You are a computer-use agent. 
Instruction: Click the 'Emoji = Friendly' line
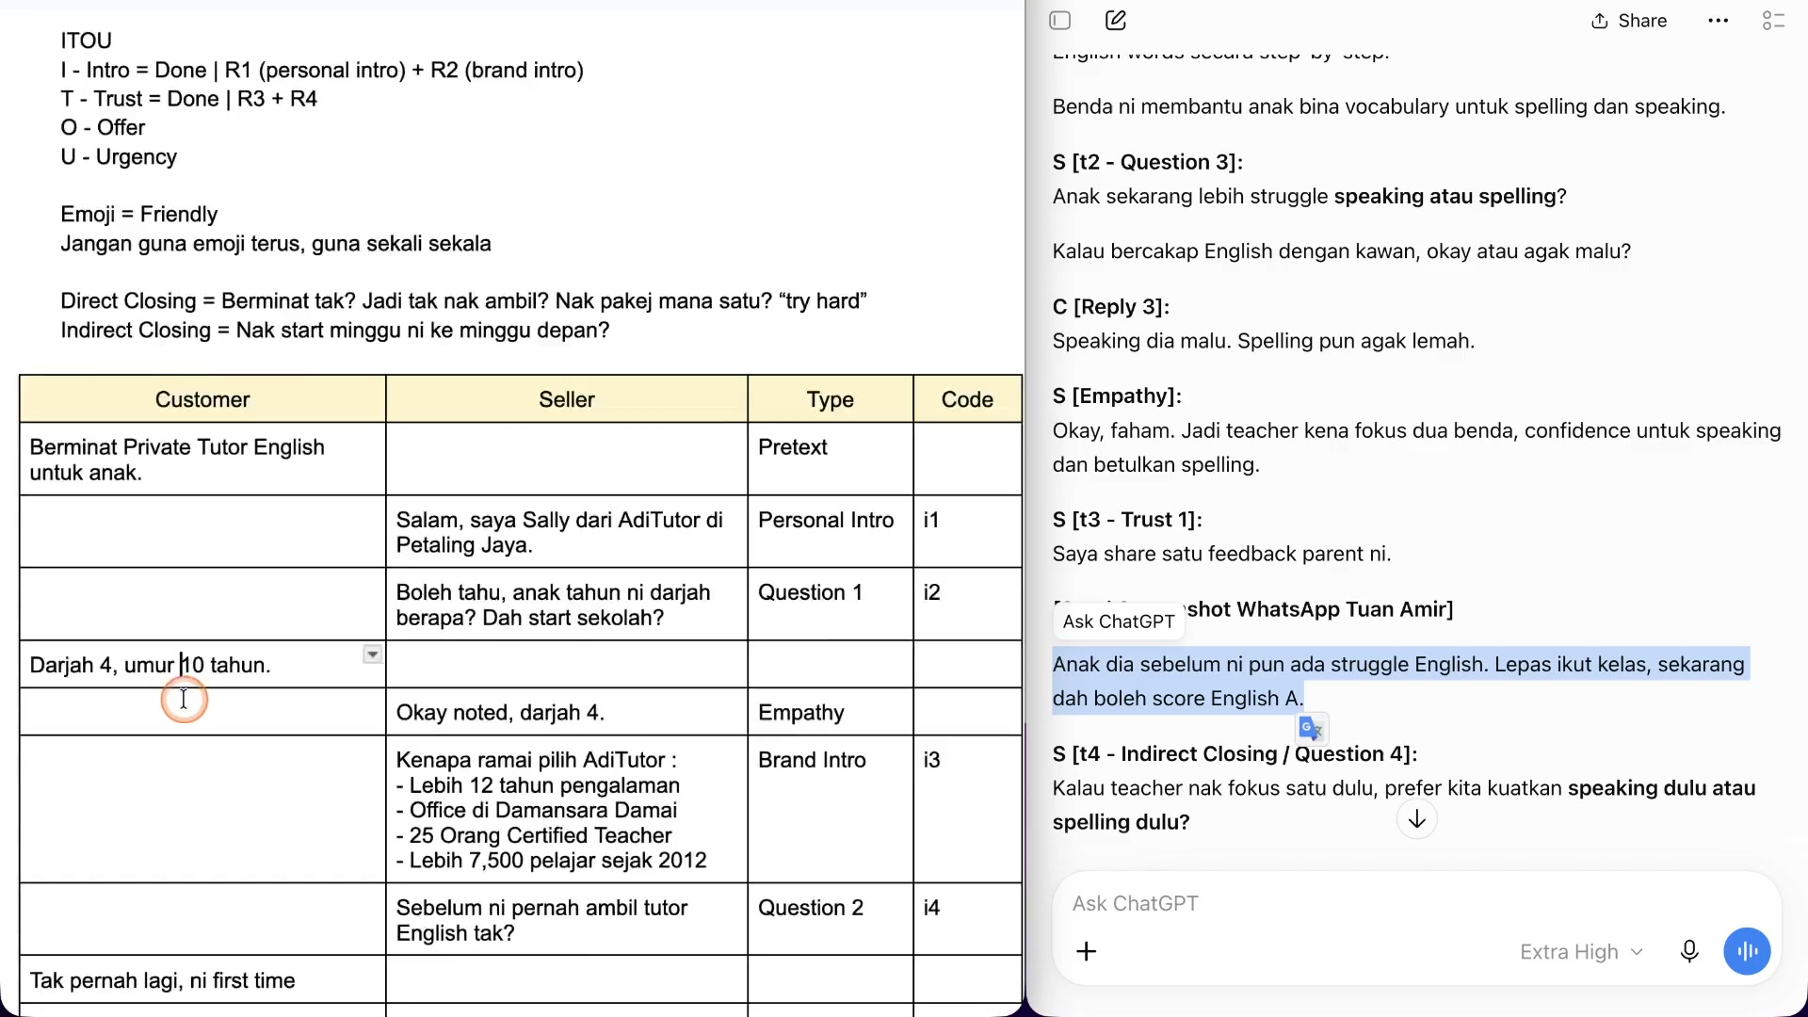click(139, 215)
